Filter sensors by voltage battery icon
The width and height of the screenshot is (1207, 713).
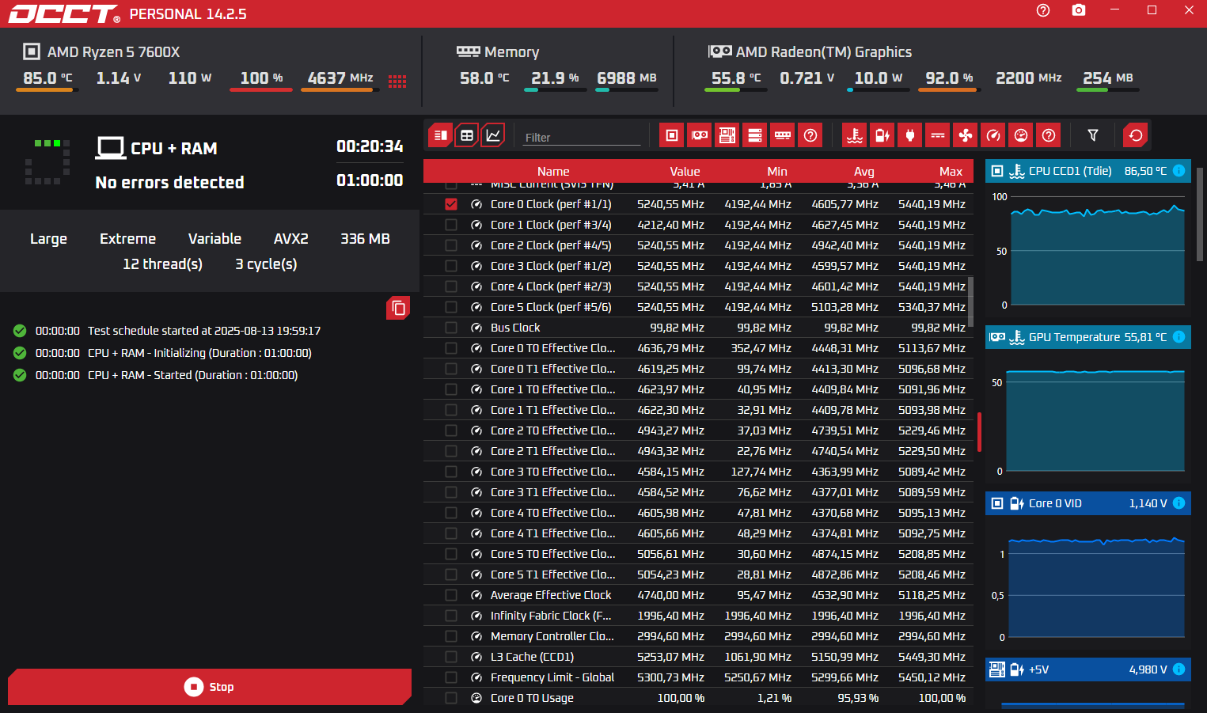(x=882, y=135)
